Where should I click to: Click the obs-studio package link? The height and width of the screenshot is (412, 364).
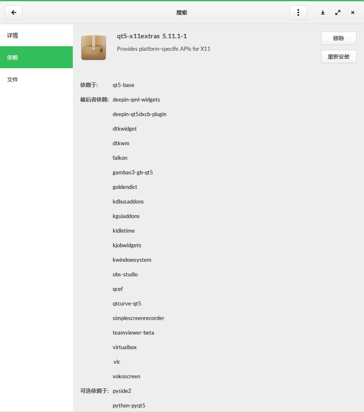(x=125, y=274)
